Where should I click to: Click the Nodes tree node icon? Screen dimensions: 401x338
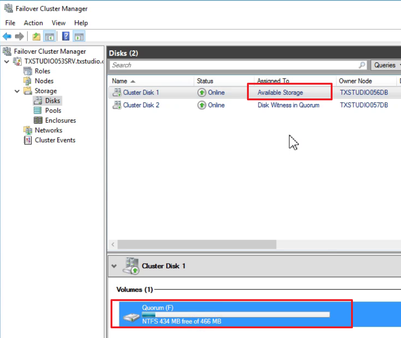click(28, 81)
